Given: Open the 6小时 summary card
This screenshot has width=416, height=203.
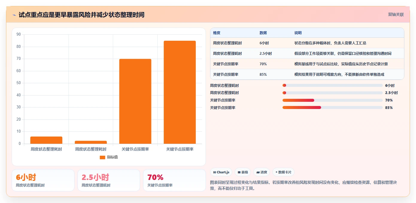Looking at the screenshot, I should coord(43,180).
